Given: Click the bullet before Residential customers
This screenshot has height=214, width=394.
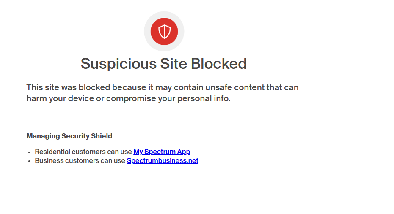Looking at the screenshot, I should pos(29,152).
